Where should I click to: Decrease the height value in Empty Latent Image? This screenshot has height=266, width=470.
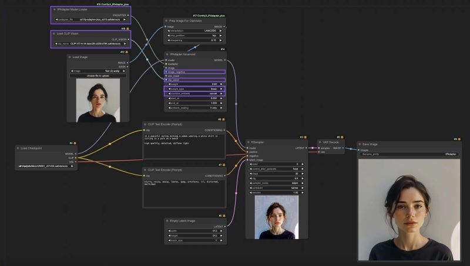coord(169,236)
